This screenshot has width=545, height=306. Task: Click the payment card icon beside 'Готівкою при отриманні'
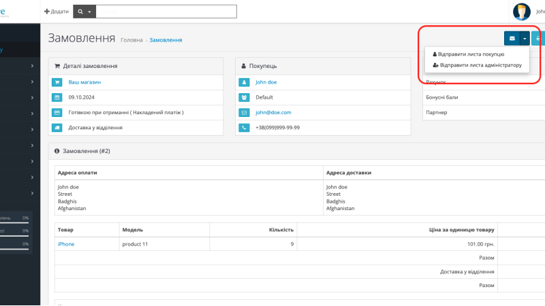pos(57,112)
